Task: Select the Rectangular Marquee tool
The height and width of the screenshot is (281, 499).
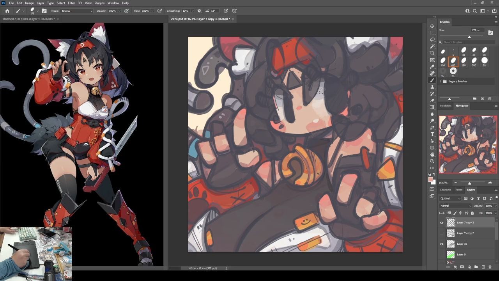Action: pyautogui.click(x=432, y=33)
